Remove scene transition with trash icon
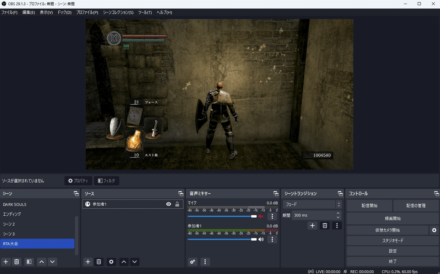Screen dimensions: 440x274 tap(324, 226)
